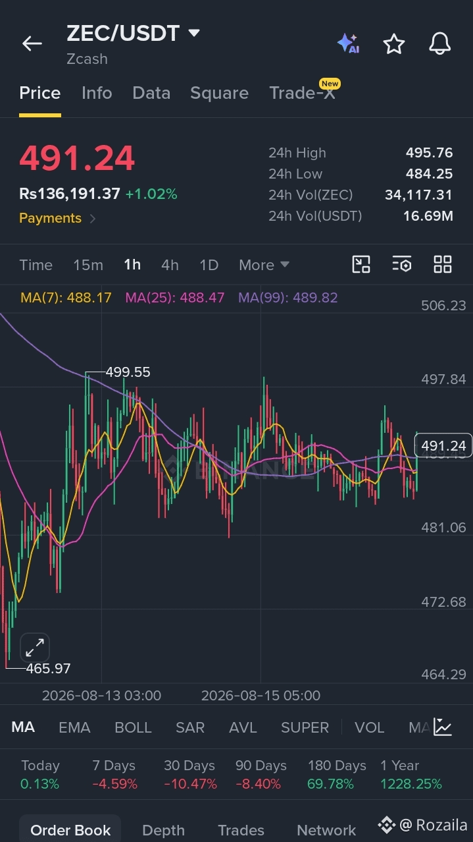Select the 1h interval
Image resolution: width=473 pixels, height=842 pixels.
(x=132, y=265)
